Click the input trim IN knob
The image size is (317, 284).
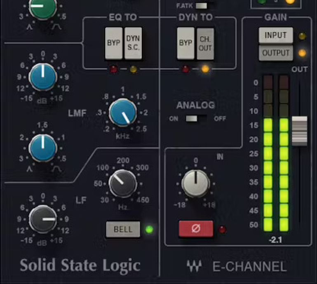point(196,183)
